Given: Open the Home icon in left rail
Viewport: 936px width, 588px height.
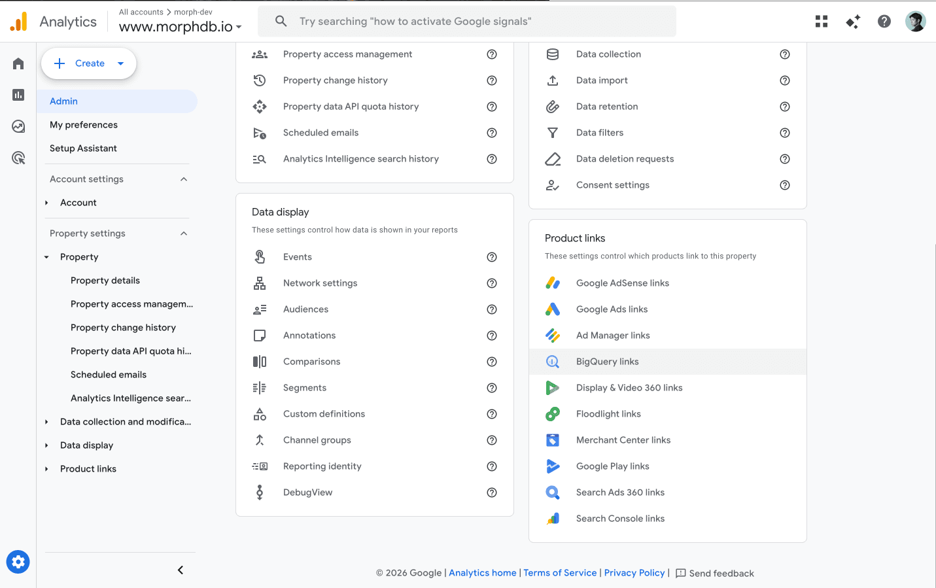Looking at the screenshot, I should (x=18, y=63).
